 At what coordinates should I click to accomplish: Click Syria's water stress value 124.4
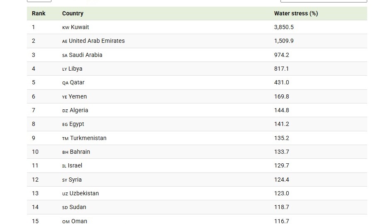click(281, 180)
